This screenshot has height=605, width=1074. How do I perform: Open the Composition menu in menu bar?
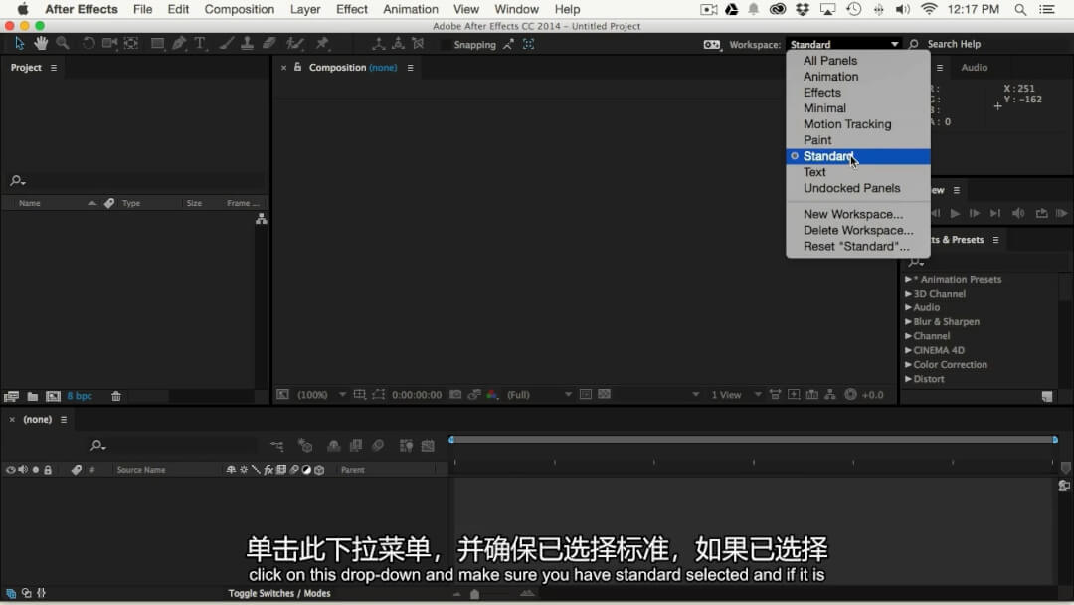pos(239,10)
